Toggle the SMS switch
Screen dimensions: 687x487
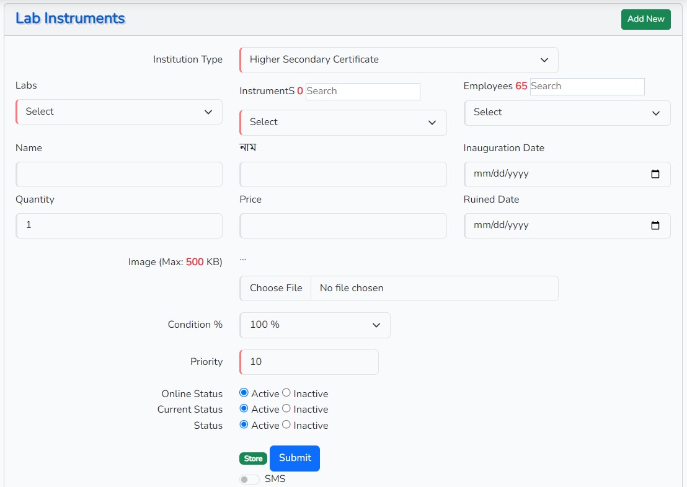249,480
